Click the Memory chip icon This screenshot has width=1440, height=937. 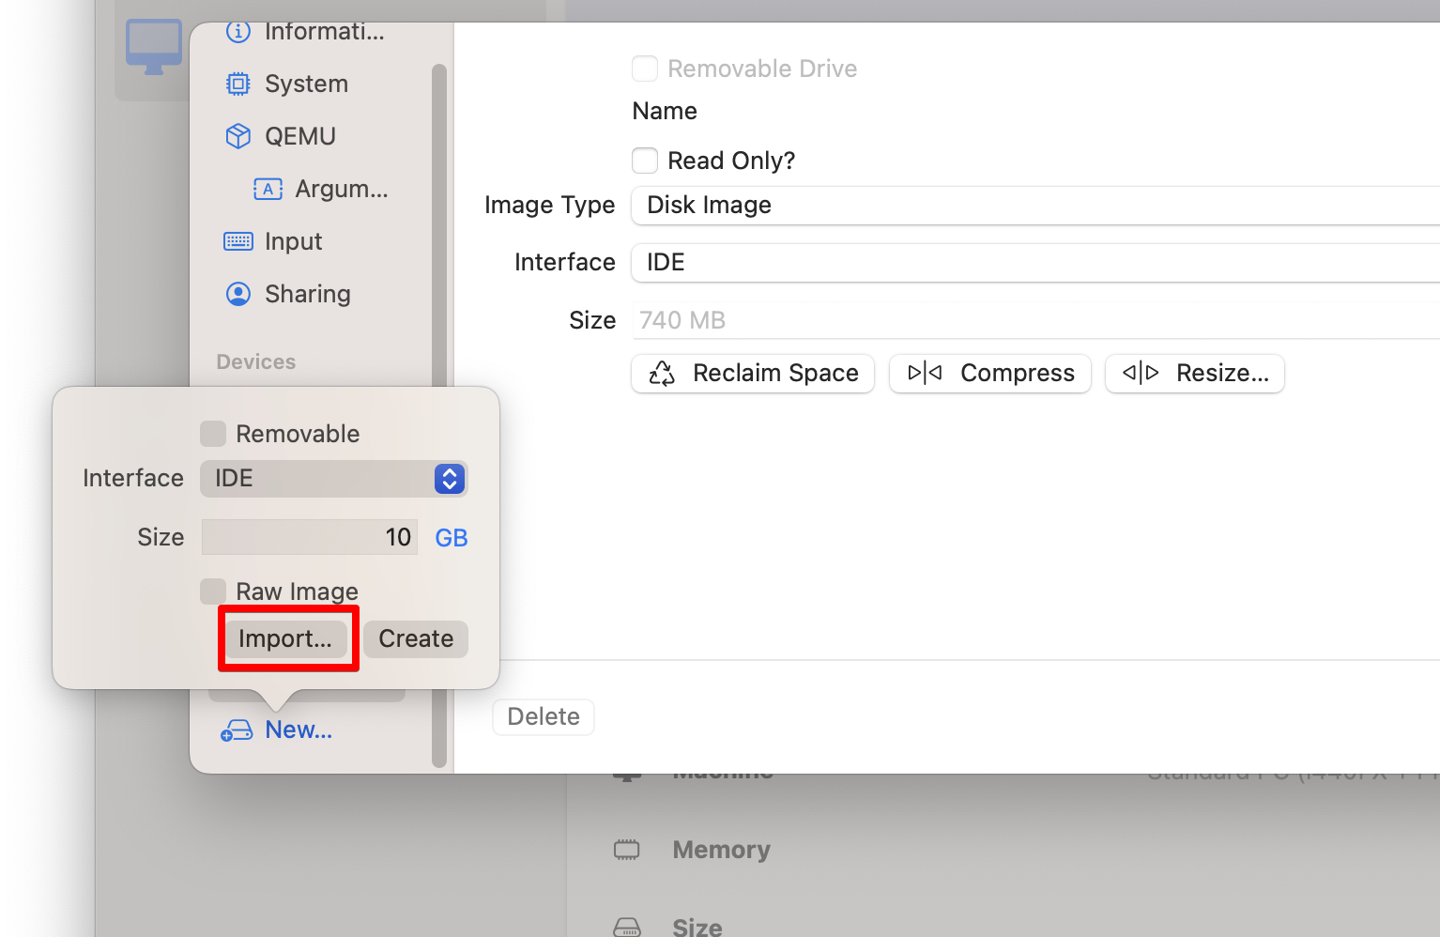[x=626, y=850]
